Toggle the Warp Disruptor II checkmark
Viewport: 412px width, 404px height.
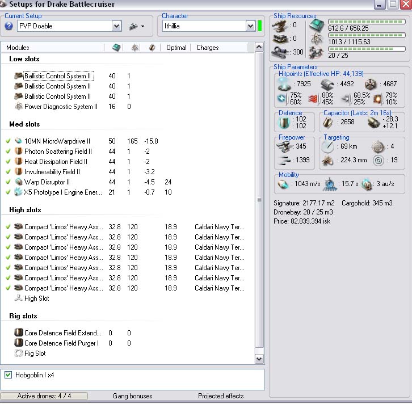point(8,182)
